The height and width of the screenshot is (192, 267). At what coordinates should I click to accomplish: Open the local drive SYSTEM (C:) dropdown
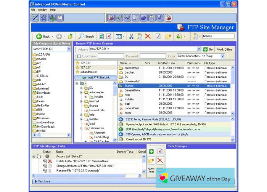coord(68,49)
